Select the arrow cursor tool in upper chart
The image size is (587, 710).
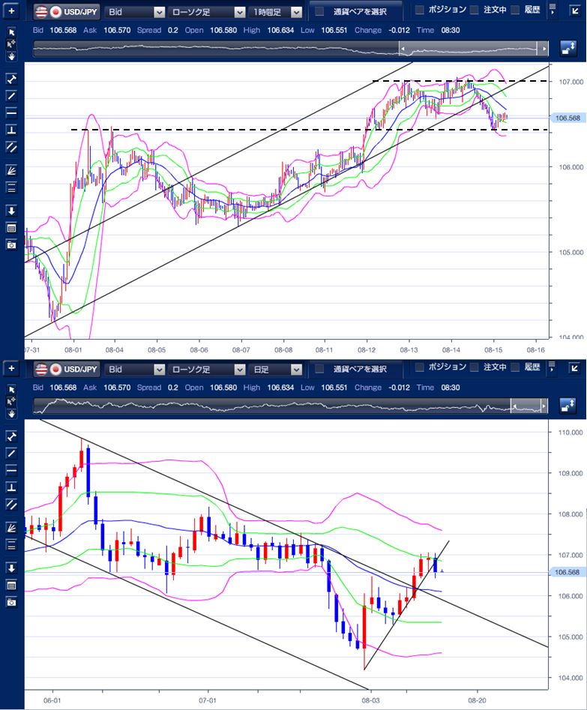click(x=11, y=33)
